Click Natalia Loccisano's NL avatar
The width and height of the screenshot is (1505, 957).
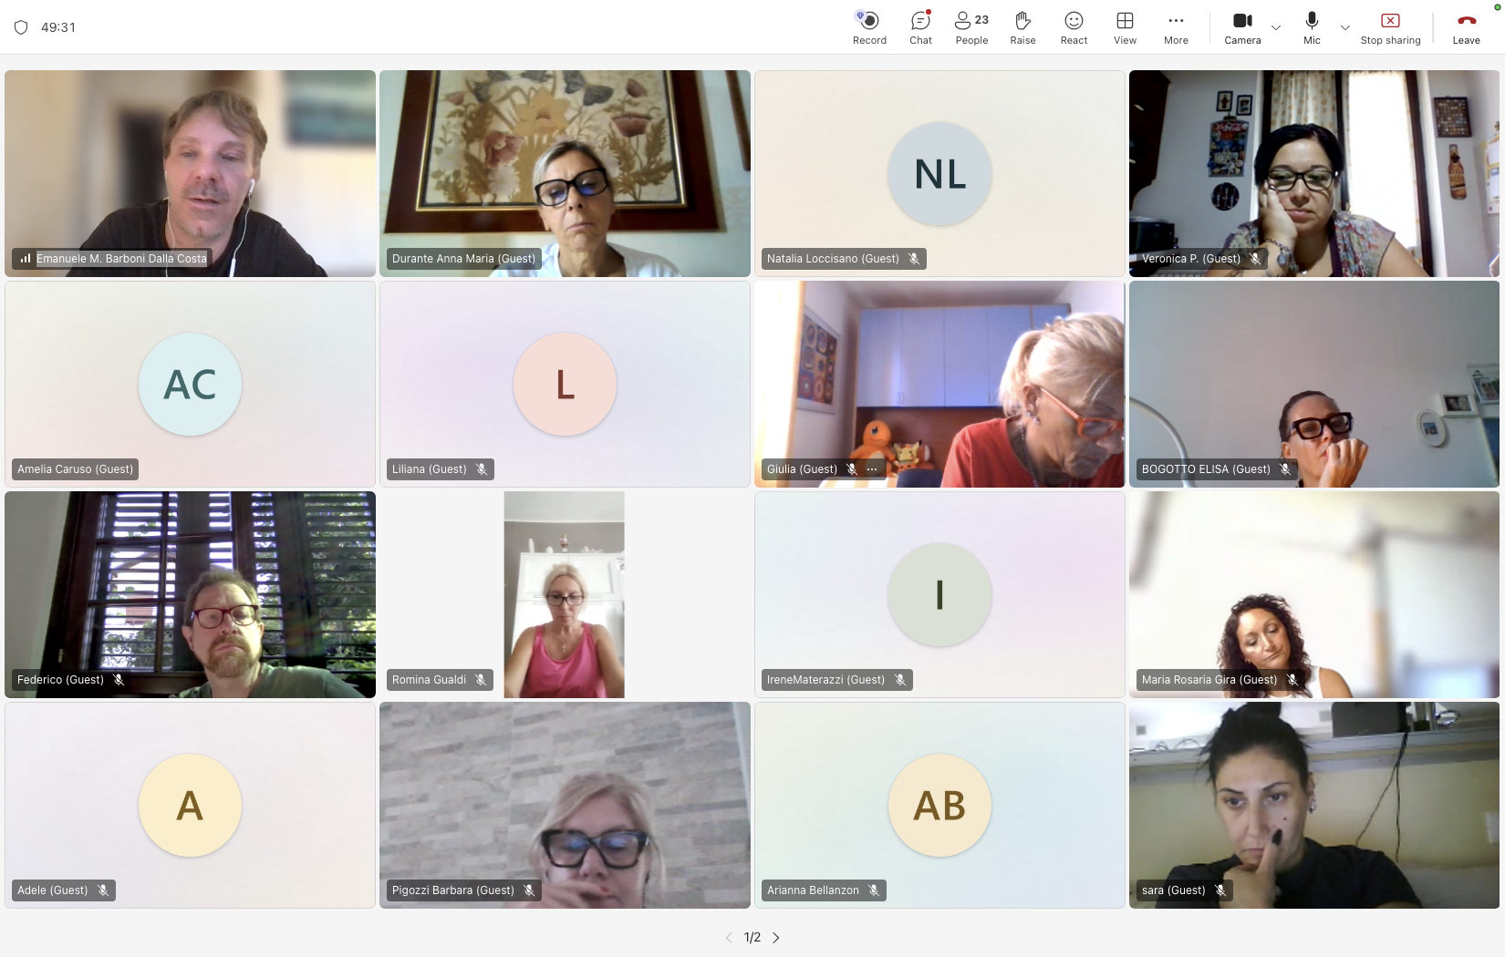pyautogui.click(x=939, y=173)
